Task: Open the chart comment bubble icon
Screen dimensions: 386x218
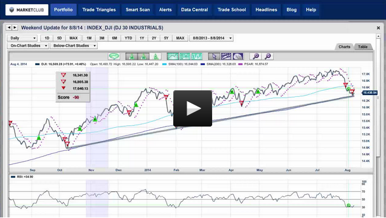Action: point(114,56)
